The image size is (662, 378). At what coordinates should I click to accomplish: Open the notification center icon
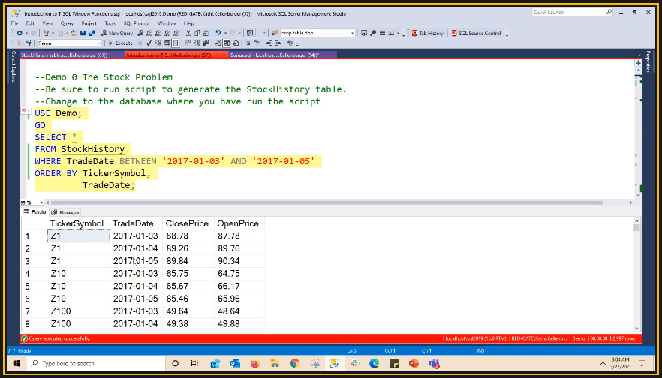tap(642, 363)
